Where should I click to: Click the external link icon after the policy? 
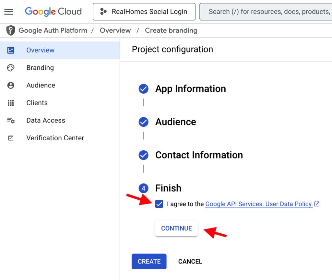point(317,204)
